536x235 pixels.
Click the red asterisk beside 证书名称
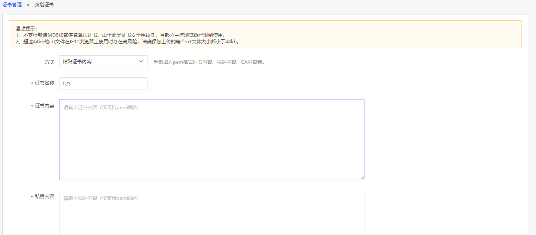click(x=32, y=83)
